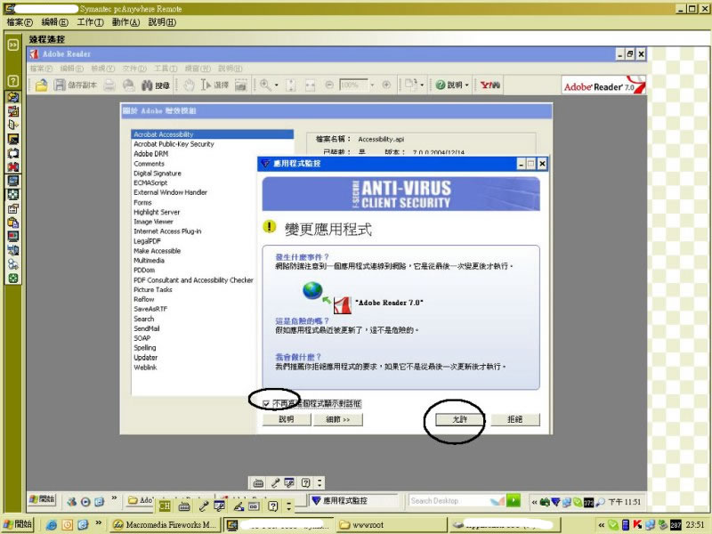Click the local 開始 Start button
This screenshot has width=712, height=534.
point(19,524)
